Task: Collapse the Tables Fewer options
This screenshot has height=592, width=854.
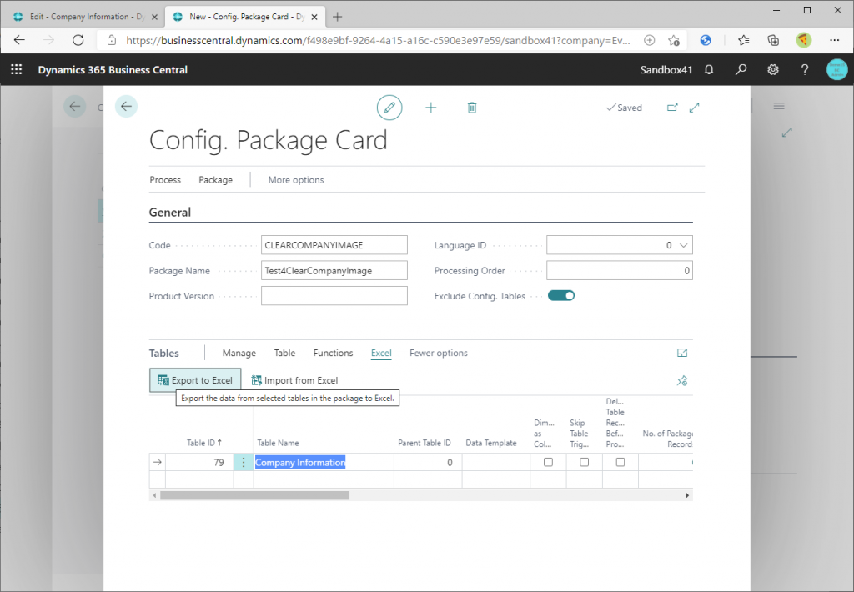Action: point(439,353)
